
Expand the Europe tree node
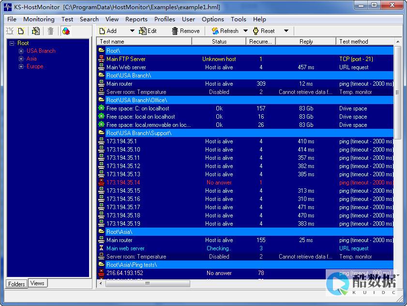click(x=21, y=66)
